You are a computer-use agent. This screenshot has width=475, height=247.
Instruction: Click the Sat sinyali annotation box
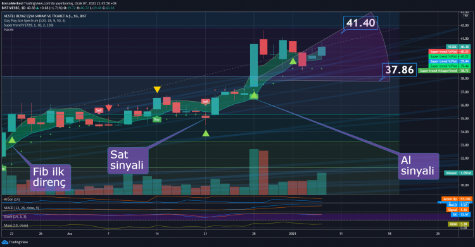click(128, 160)
